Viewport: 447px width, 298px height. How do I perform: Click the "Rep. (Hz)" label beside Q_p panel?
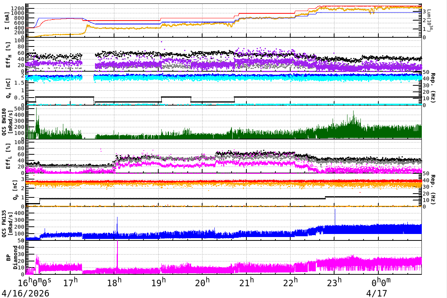pyautogui.click(x=433, y=189)
